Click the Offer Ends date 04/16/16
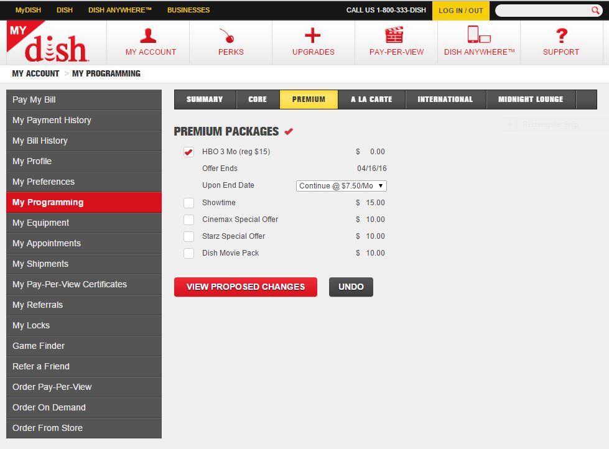Image resolution: width=609 pixels, height=449 pixels. 372,169
